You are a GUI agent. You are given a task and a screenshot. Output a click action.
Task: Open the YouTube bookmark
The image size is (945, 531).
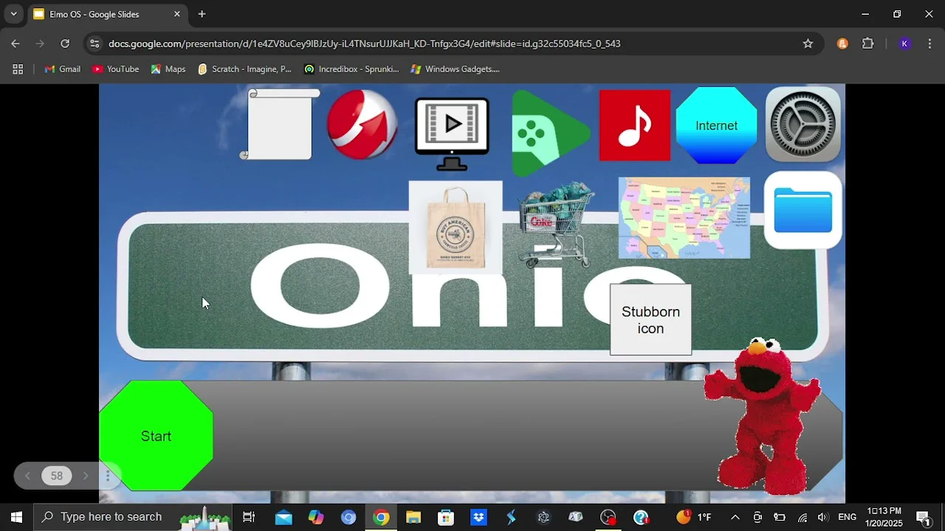(116, 69)
